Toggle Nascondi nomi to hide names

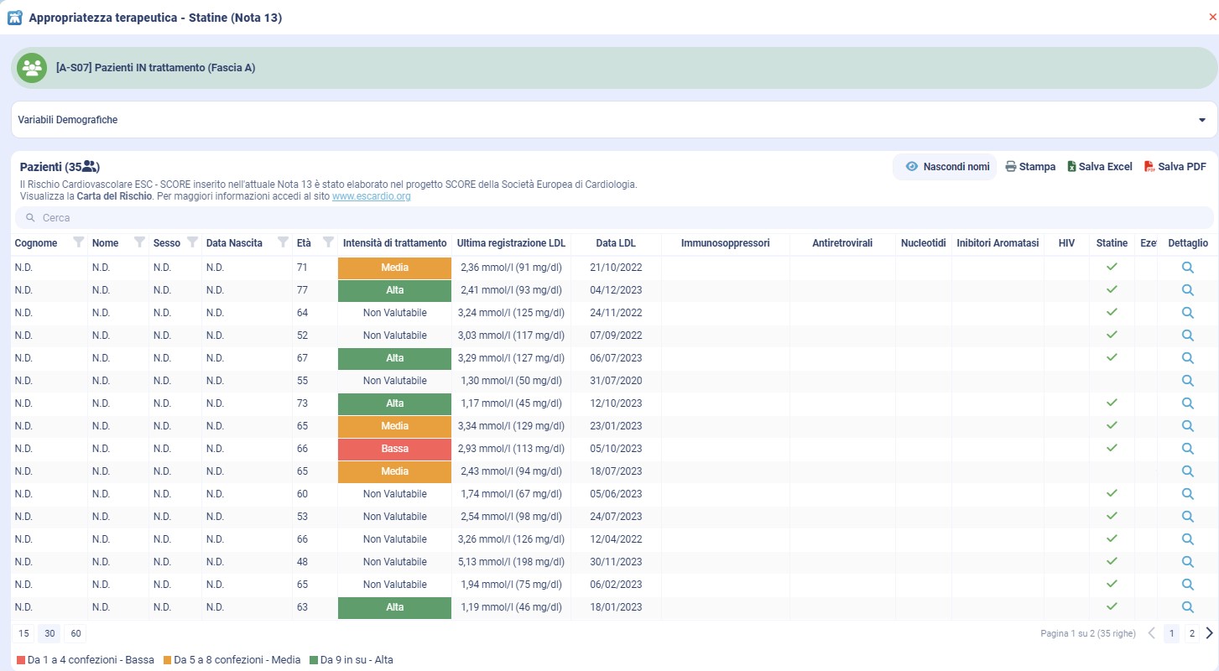(x=947, y=167)
